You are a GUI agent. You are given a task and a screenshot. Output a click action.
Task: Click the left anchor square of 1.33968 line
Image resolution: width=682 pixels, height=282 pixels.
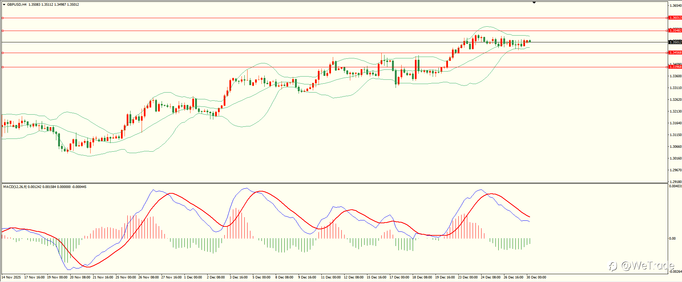click(2, 67)
